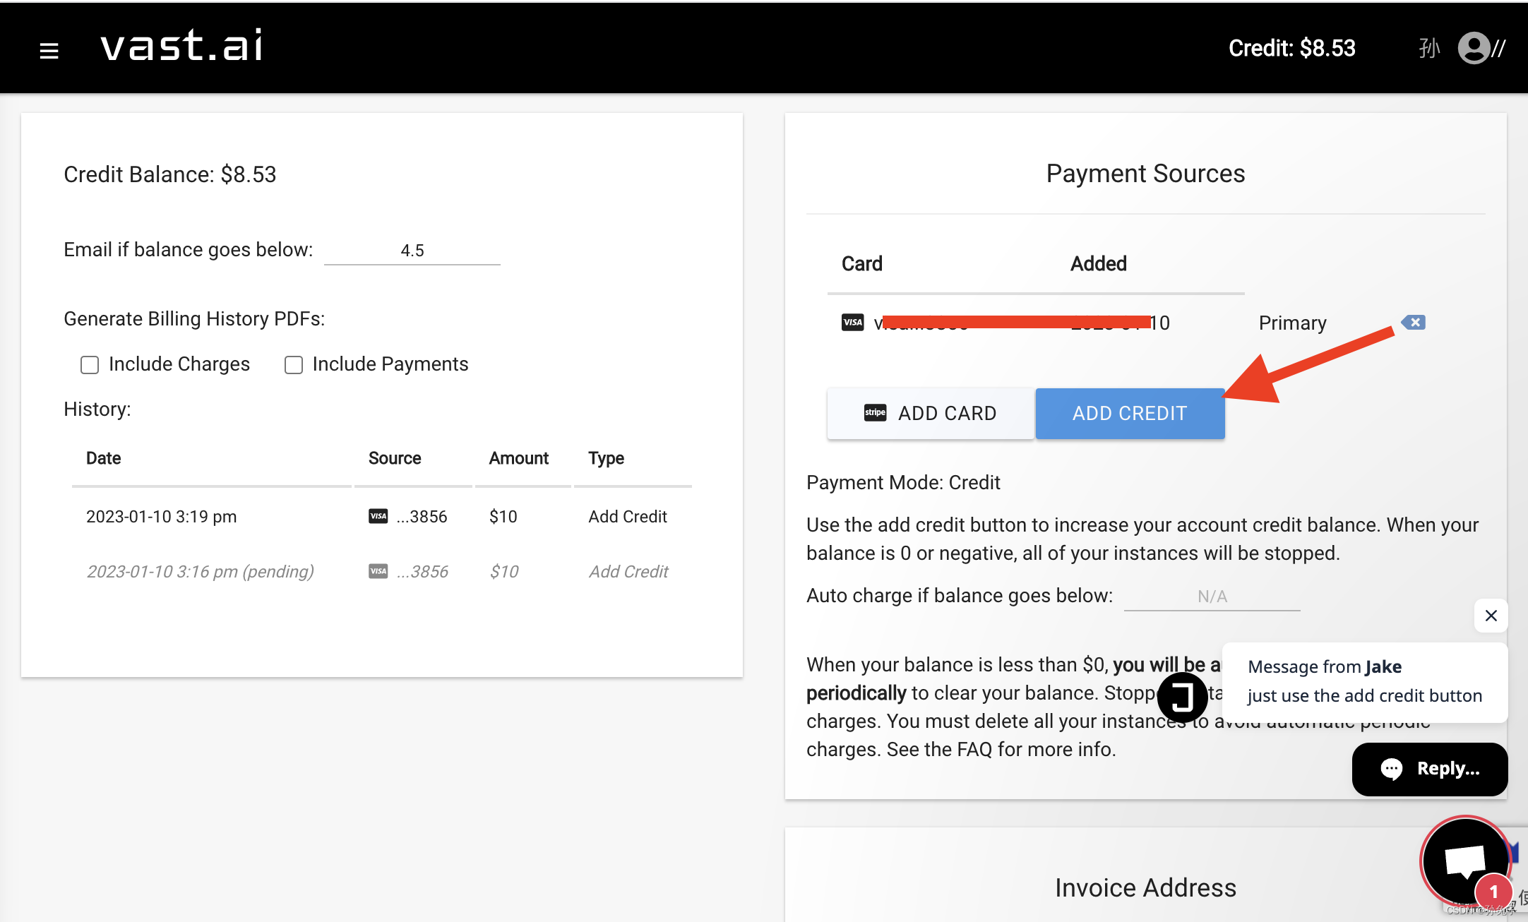Click auto charge threshold N/A field
The image size is (1528, 922).
click(x=1212, y=597)
